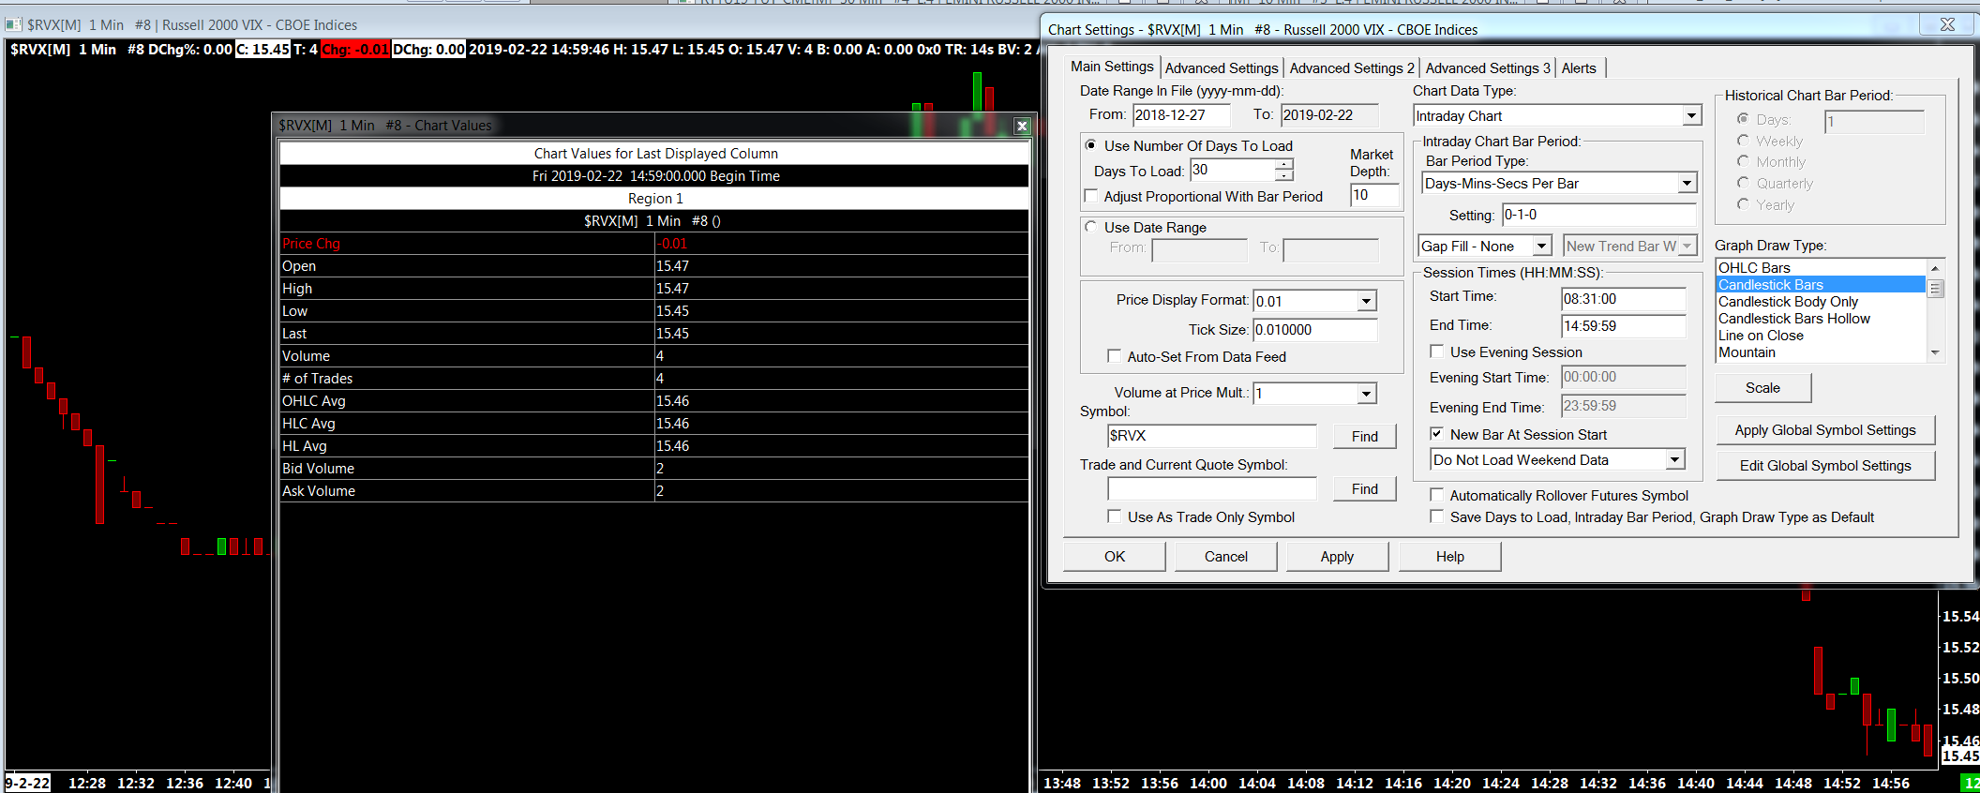Screen dimensions: 1980x793
Task: Click the Graph Draw Type list scroll-up arrow
Action: point(1935,268)
